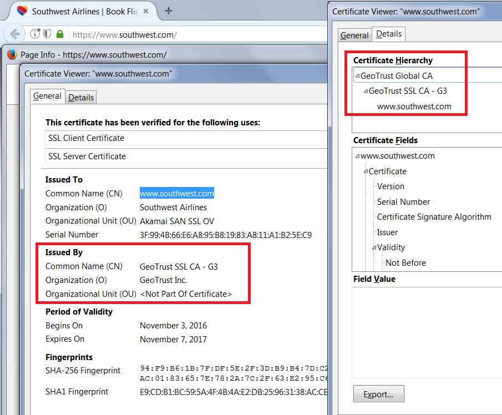502x415 pixels.
Task: Go back using the browser back arrow
Action: click(x=15, y=34)
